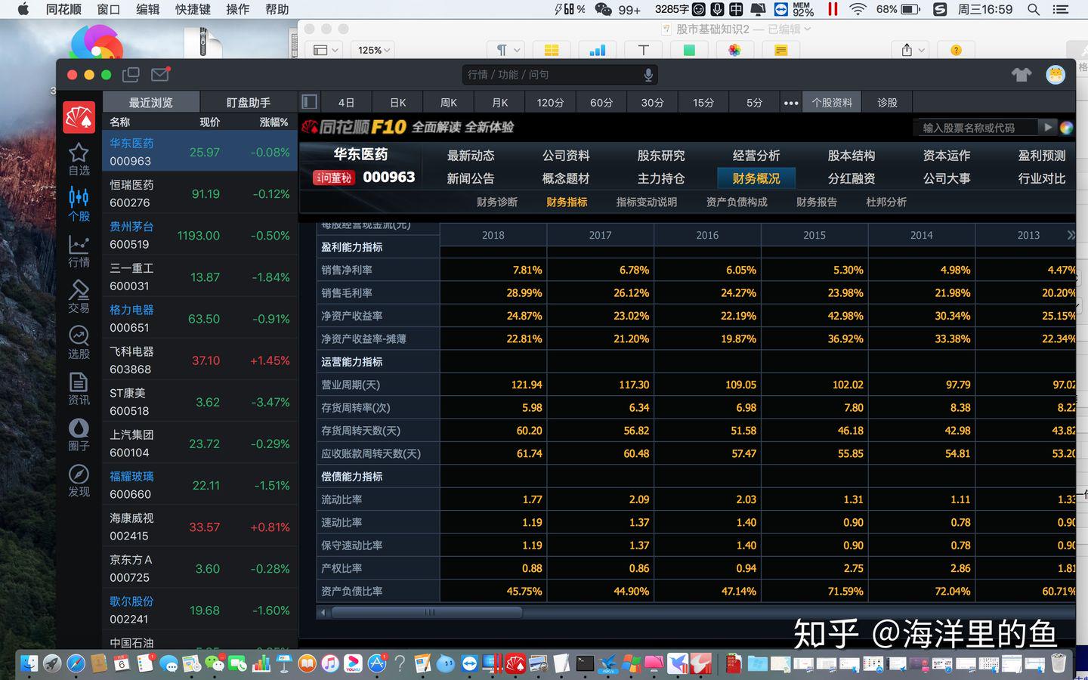Image resolution: width=1088 pixels, height=680 pixels.
Task: Open the 诊股 tab
Action: (887, 102)
